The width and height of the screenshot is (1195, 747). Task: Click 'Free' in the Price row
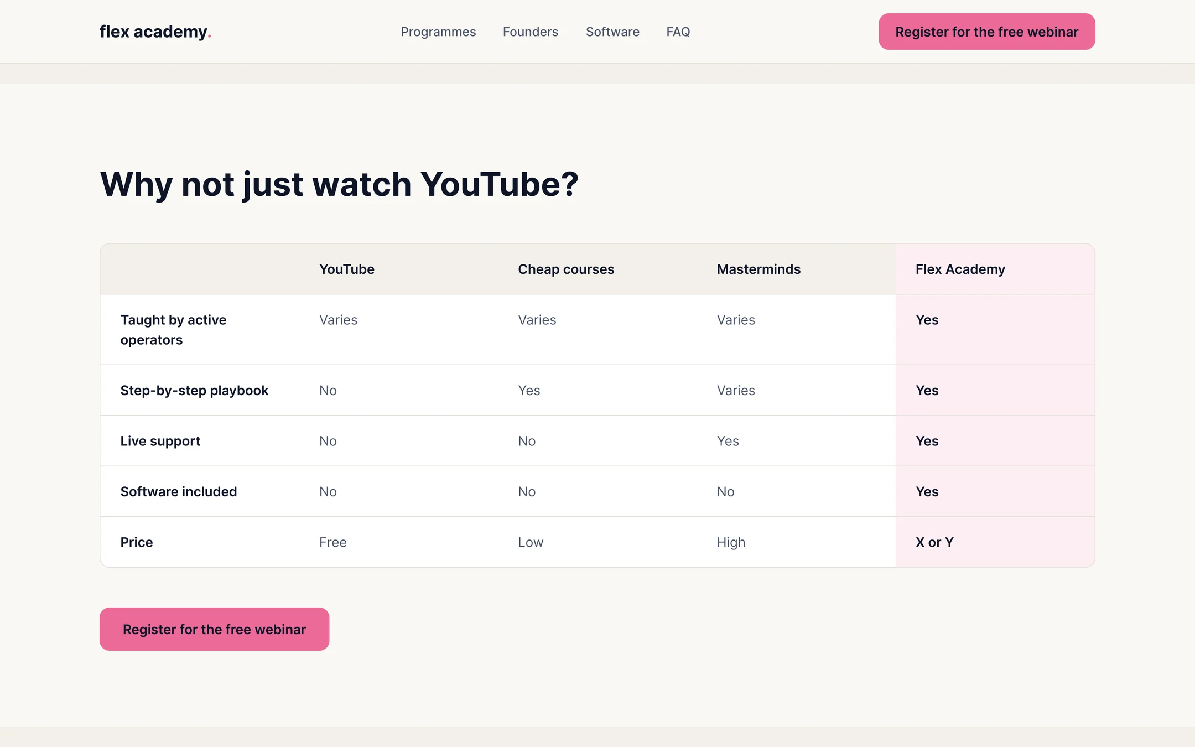(x=333, y=542)
